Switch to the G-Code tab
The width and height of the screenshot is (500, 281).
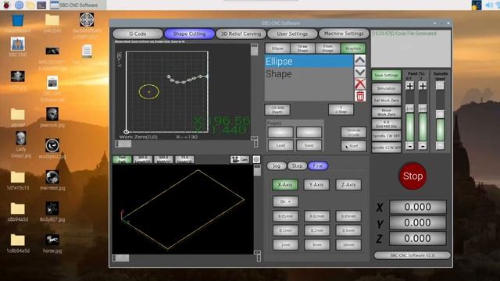click(137, 34)
